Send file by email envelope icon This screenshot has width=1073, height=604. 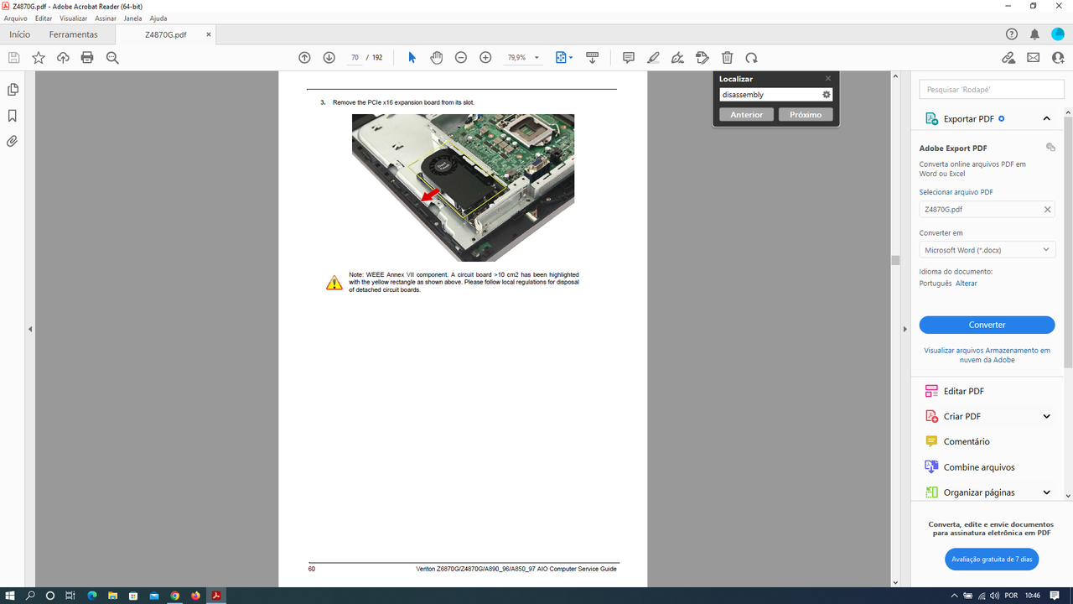click(1033, 58)
